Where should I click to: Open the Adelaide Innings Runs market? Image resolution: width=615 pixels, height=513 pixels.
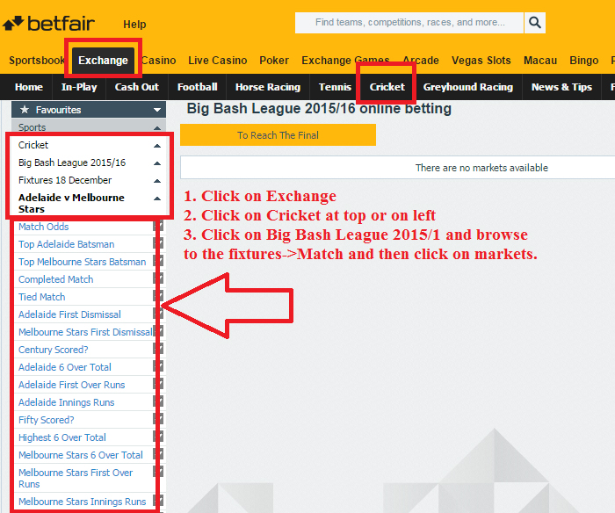pos(66,402)
